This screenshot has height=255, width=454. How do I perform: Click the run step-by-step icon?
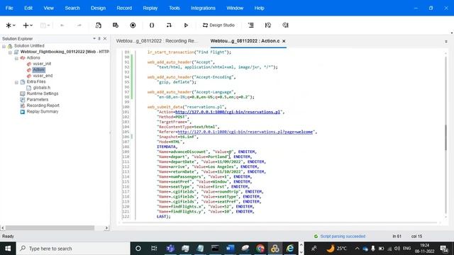169,25
